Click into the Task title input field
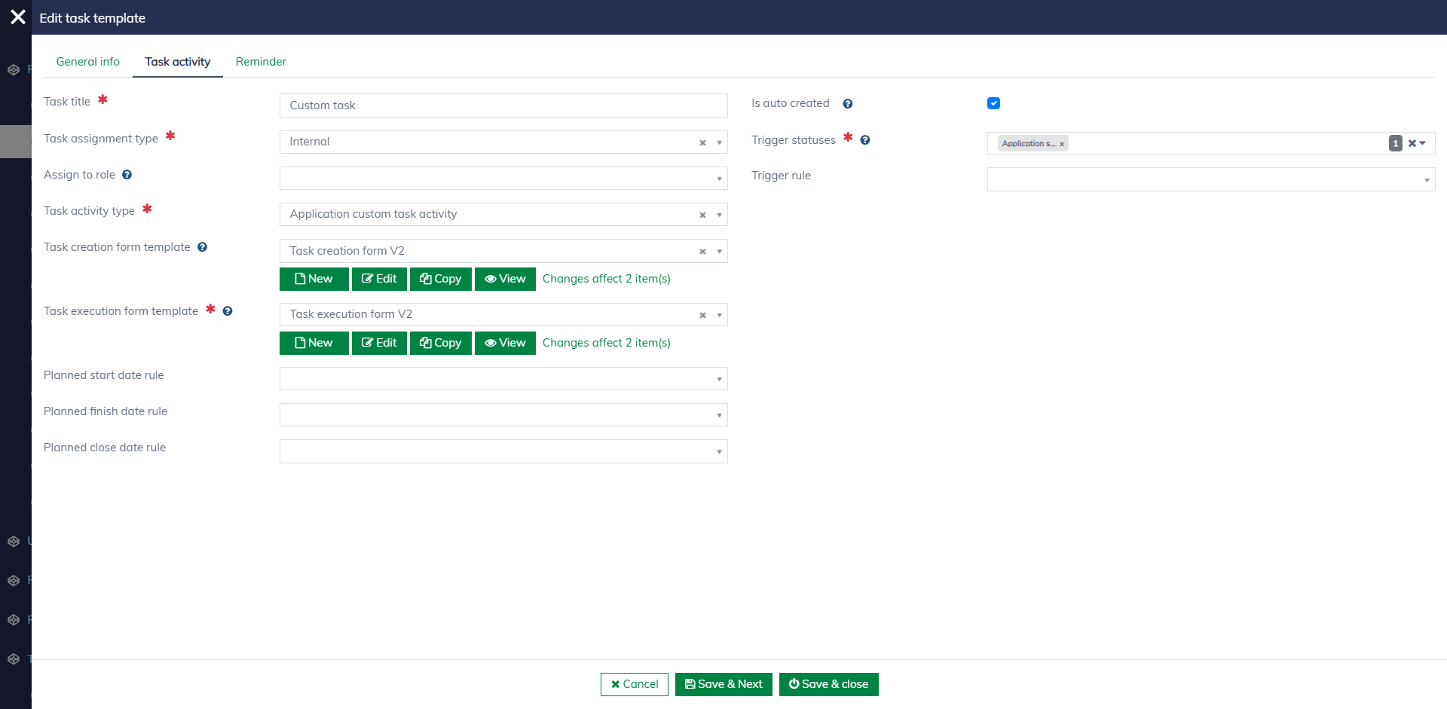This screenshot has height=709, width=1447. [x=503, y=105]
